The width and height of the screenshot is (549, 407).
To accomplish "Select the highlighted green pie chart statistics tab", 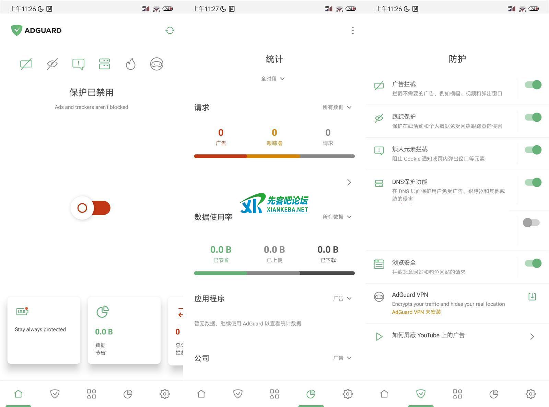I will point(311,394).
